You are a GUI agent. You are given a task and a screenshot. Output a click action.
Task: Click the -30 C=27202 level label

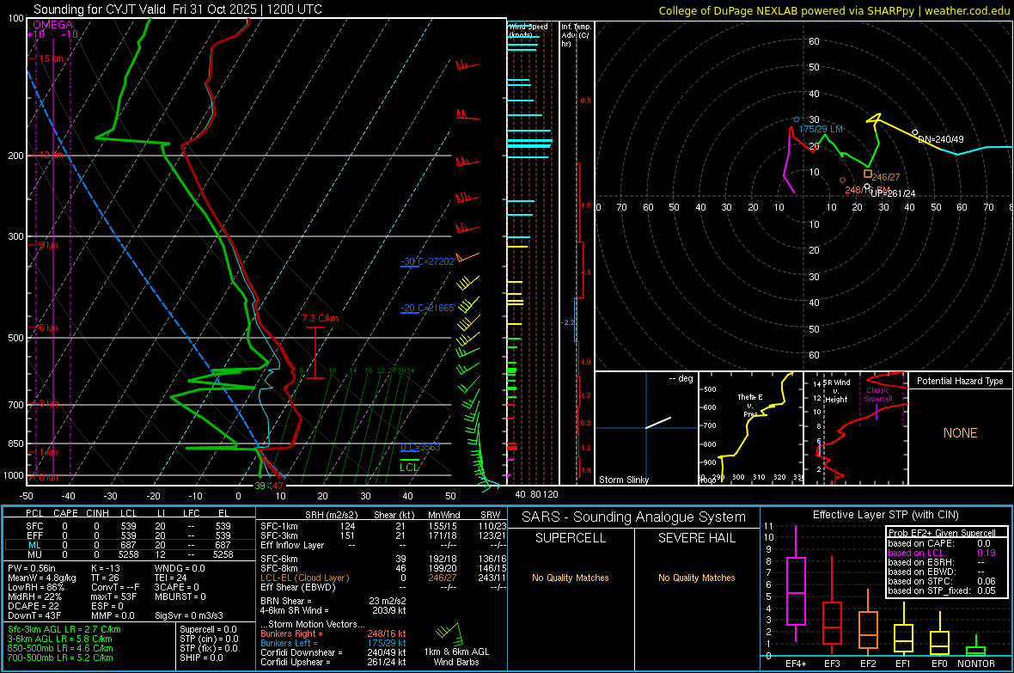coord(427,261)
